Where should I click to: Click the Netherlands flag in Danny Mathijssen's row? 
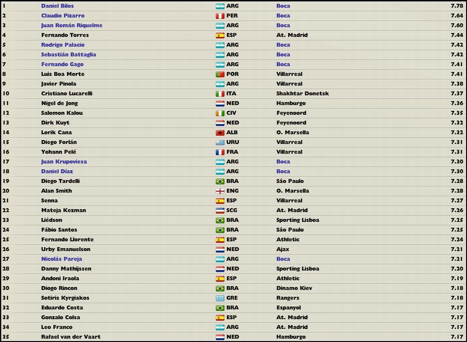coord(220,269)
